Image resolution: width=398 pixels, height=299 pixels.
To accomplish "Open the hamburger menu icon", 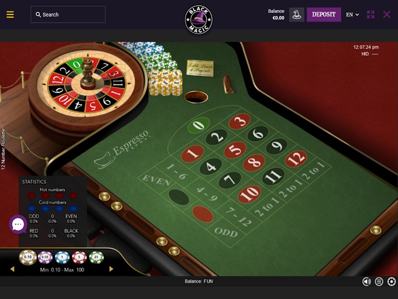I will 10,15.
